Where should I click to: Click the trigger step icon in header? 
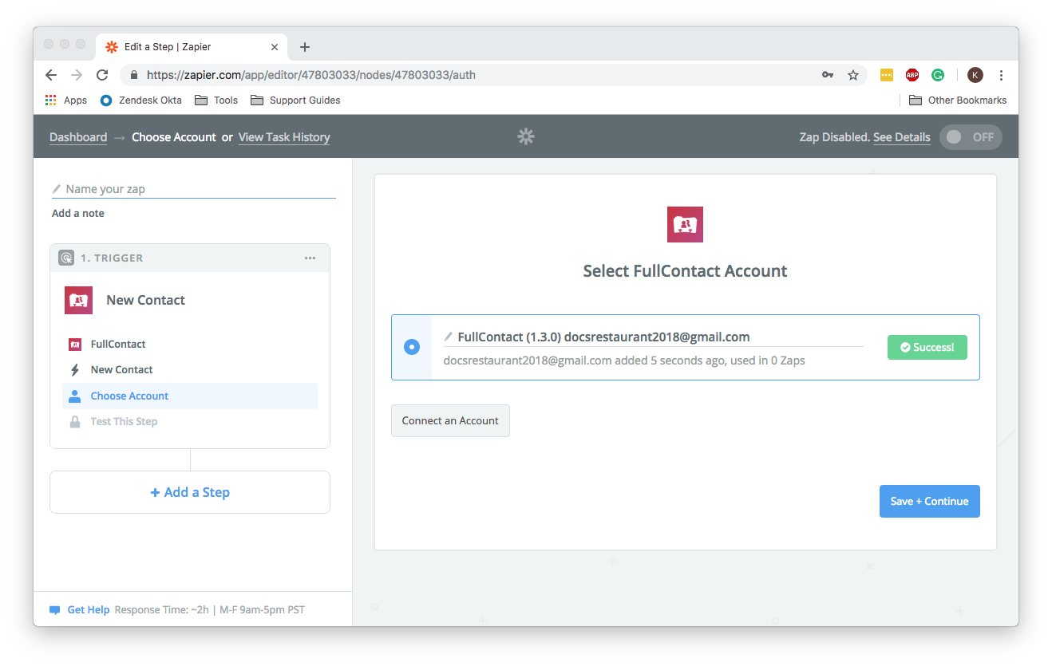point(66,258)
